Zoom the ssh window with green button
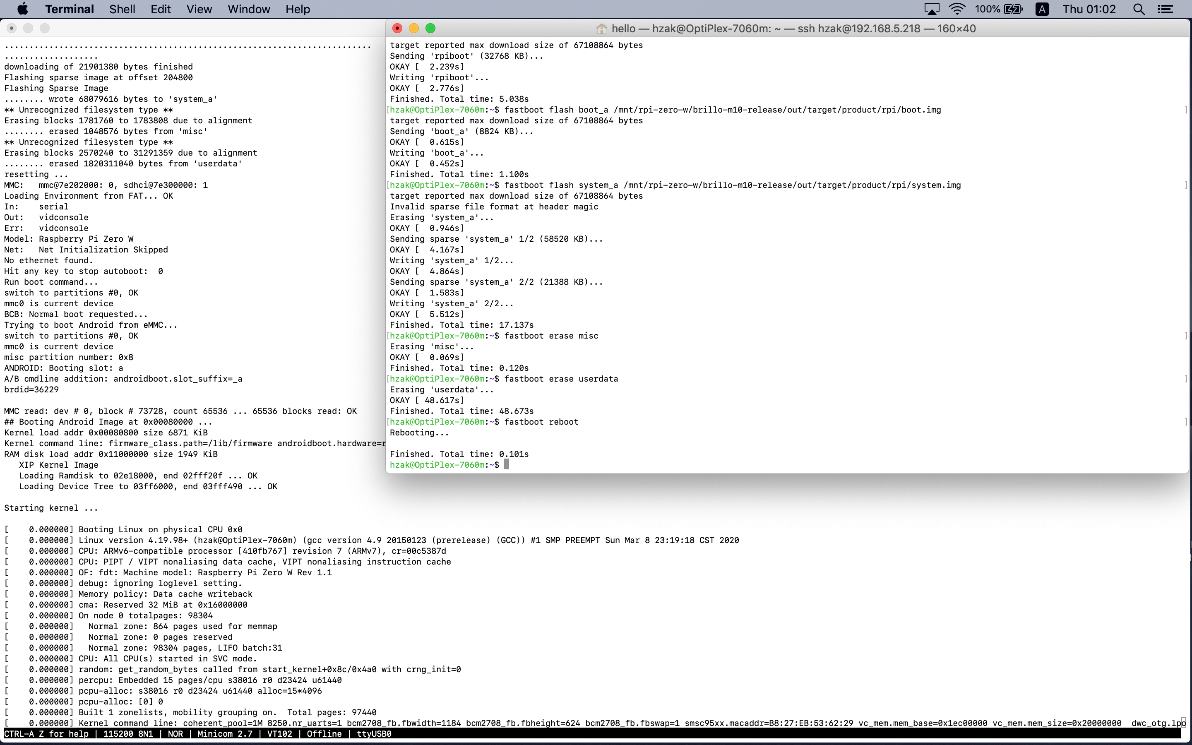Viewport: 1192px width, 745px height. pos(430,29)
